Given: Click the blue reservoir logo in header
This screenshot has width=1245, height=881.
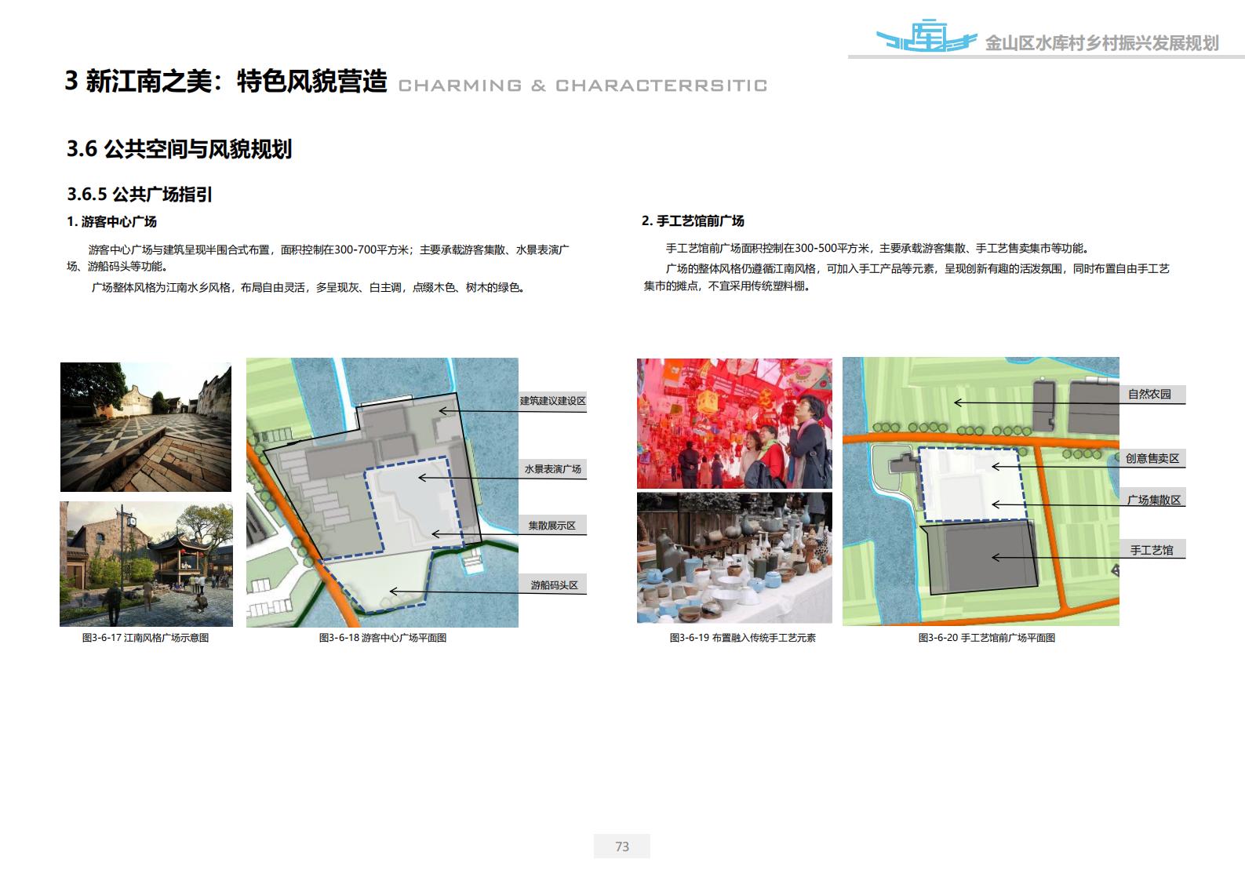Looking at the screenshot, I should tap(926, 36).
